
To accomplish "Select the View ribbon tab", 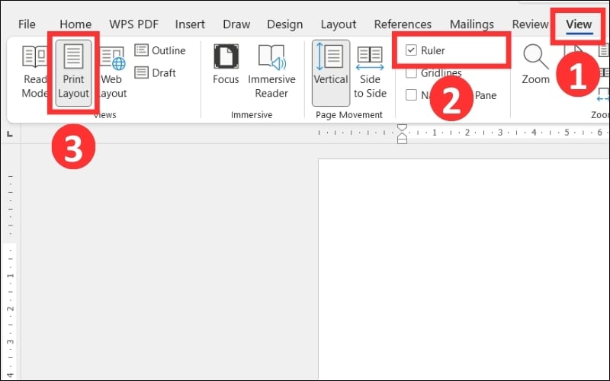I will 579,24.
